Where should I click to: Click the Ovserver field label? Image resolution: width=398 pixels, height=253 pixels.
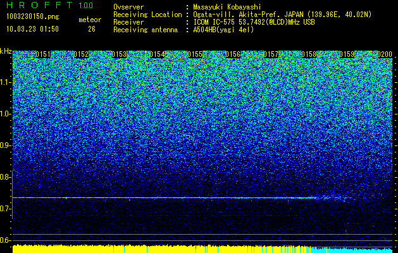point(128,7)
